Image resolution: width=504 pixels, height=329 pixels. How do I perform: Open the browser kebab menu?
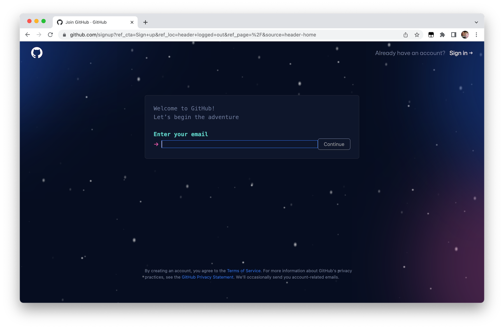tap(476, 35)
